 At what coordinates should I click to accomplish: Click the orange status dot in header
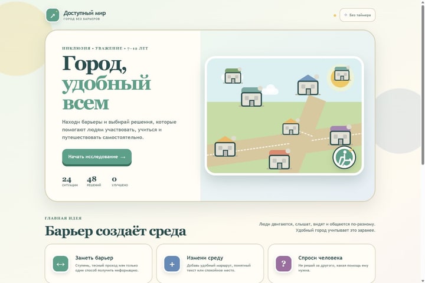(x=335, y=15)
